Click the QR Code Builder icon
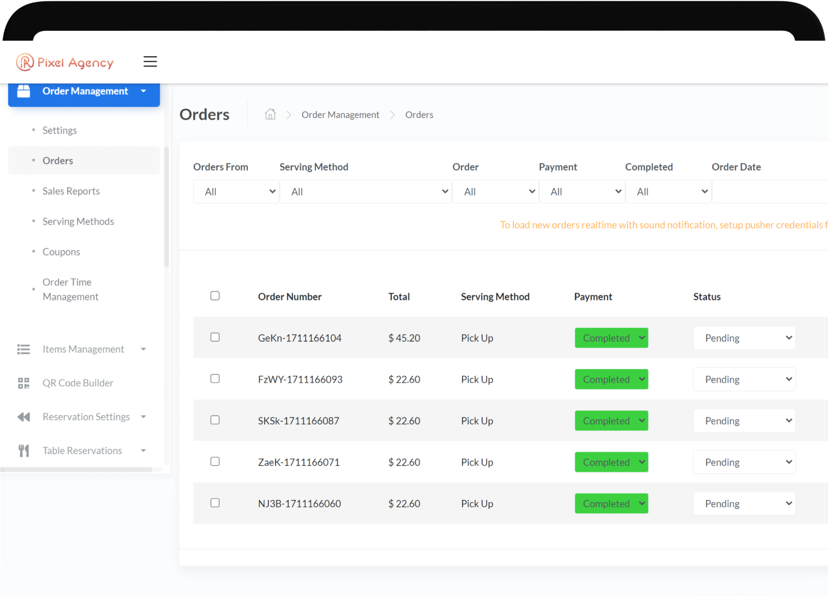Image resolution: width=828 pixels, height=596 pixels. [24, 383]
